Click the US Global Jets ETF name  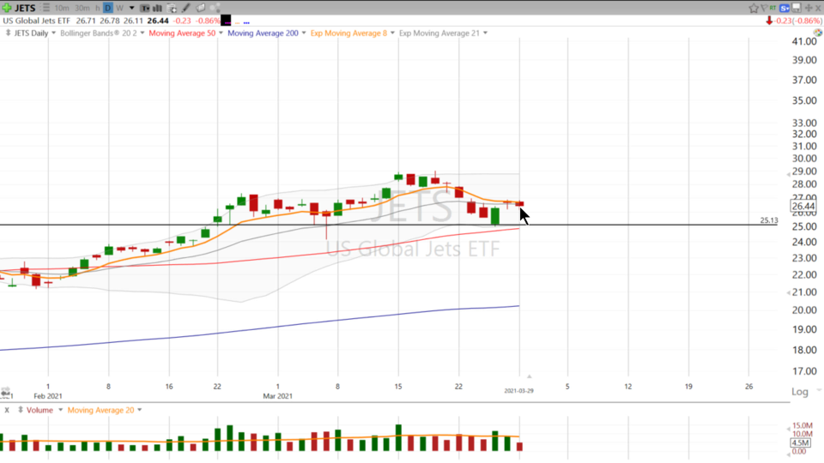(x=36, y=21)
